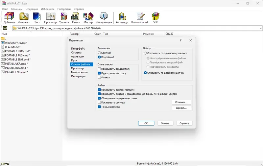This screenshot has height=166, width=263.
Task: Toggle Объединять содержимое томов checkbox
Action: click(99, 98)
